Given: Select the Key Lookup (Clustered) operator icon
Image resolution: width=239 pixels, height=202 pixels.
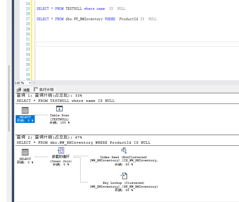Looking at the screenshot, I should click(x=124, y=176).
